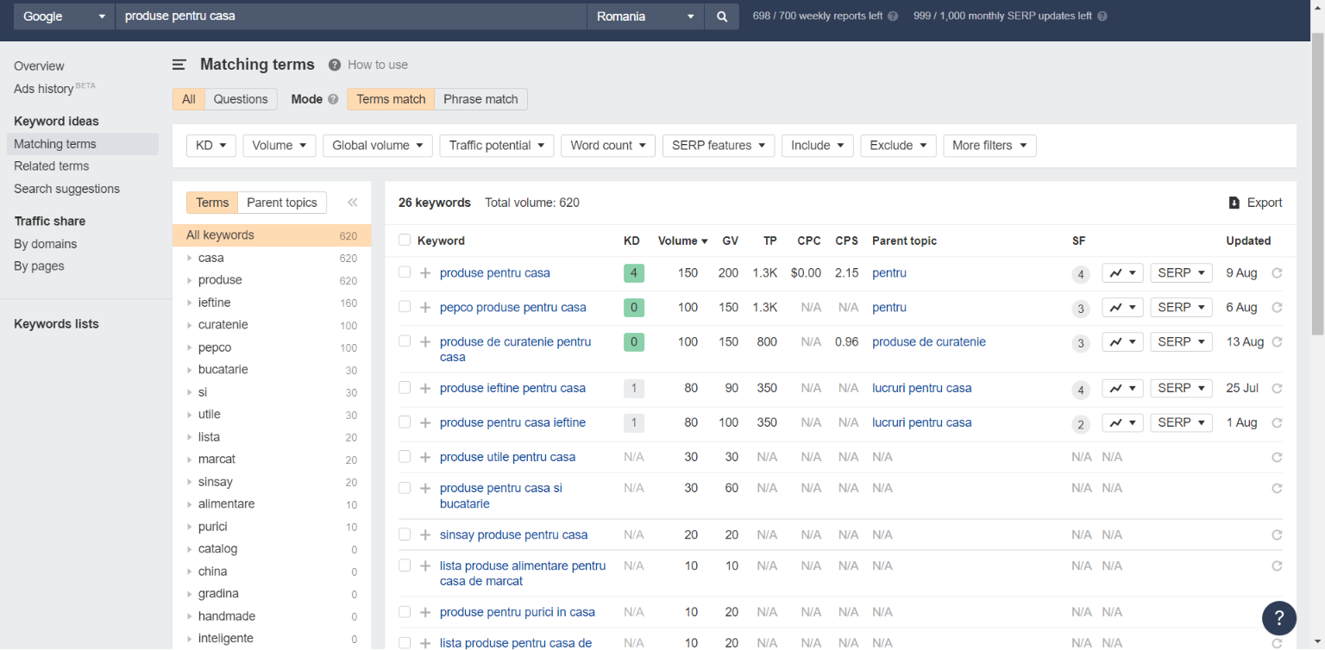Collapse the terms sidebar with the double chevron
Image resolution: width=1325 pixels, height=650 pixels.
[352, 203]
